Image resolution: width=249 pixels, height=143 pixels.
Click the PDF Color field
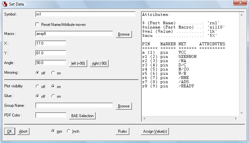51,115
